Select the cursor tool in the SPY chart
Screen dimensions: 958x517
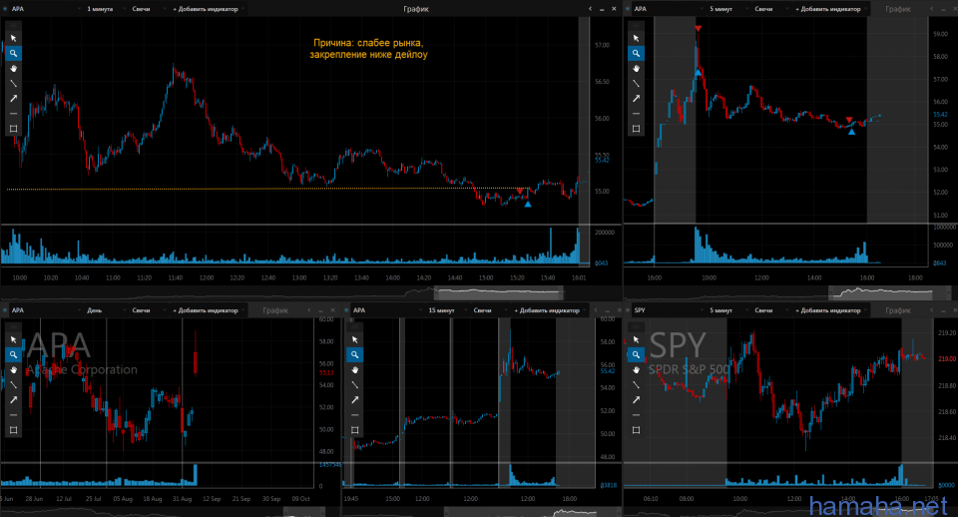pyautogui.click(x=636, y=339)
